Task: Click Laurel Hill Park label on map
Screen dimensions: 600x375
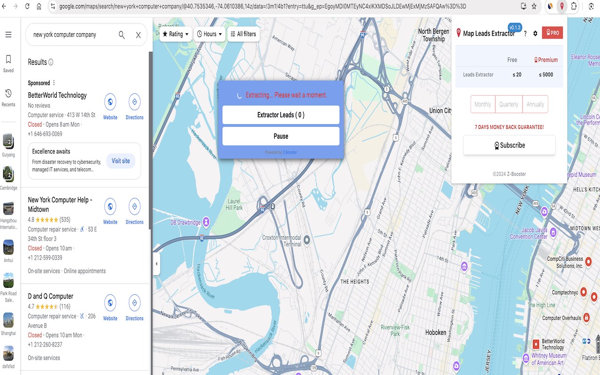Action: click(x=234, y=204)
